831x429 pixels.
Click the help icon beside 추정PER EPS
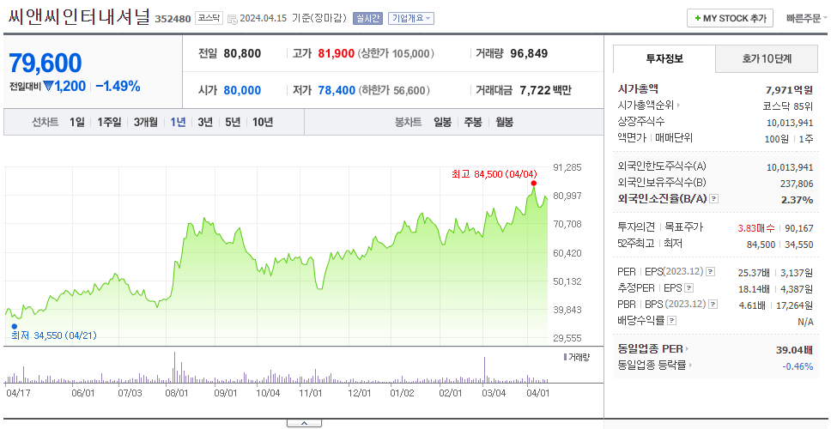(689, 288)
